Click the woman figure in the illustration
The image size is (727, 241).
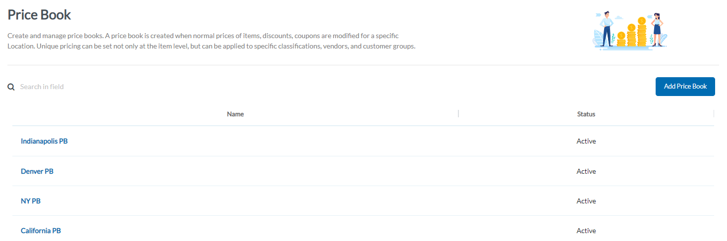tap(657, 30)
